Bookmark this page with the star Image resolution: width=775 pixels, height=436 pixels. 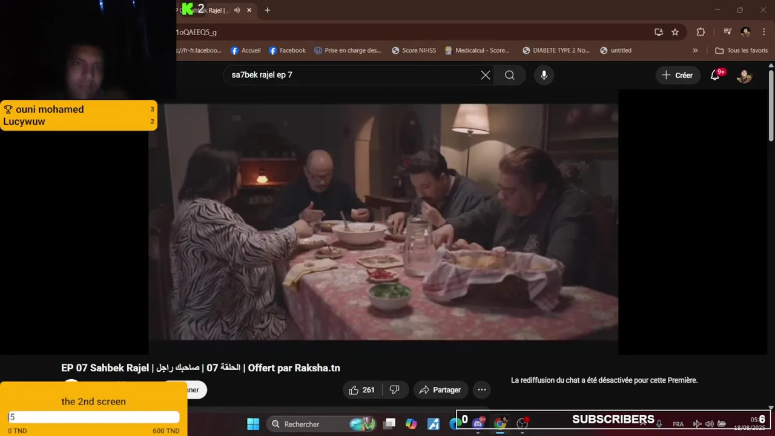675,32
